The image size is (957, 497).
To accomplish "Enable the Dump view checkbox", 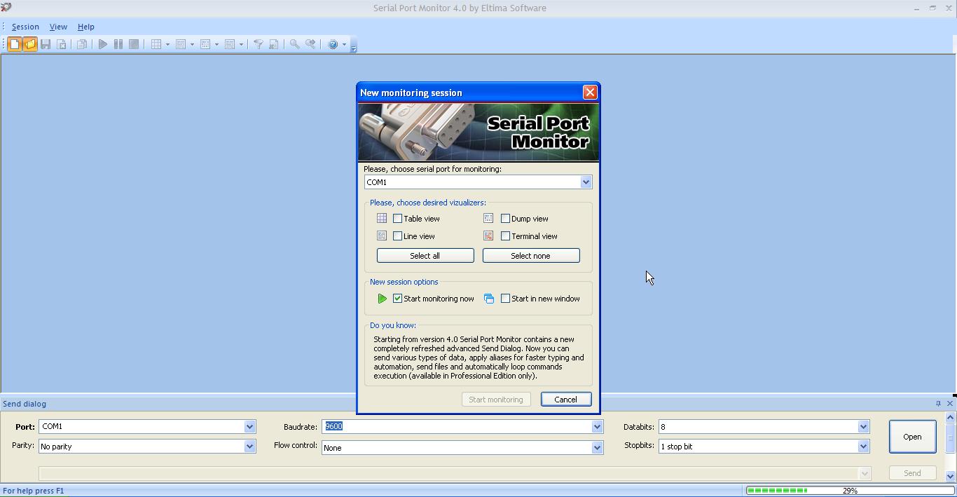I will 505,219.
